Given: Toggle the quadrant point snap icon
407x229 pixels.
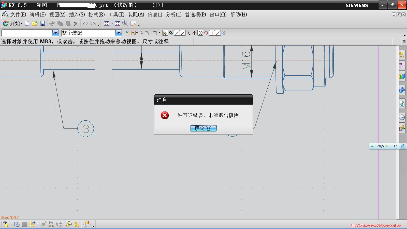Looking at the screenshot, I should coord(206,33).
